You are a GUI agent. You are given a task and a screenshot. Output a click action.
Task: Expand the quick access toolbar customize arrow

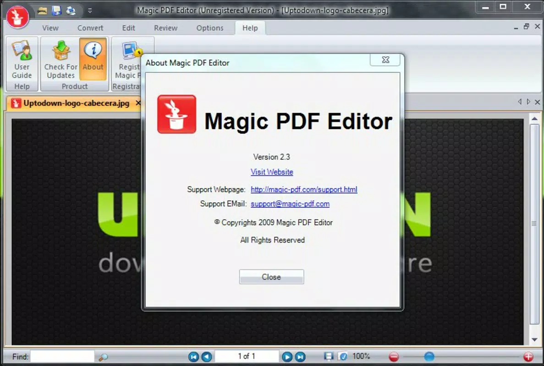click(90, 11)
